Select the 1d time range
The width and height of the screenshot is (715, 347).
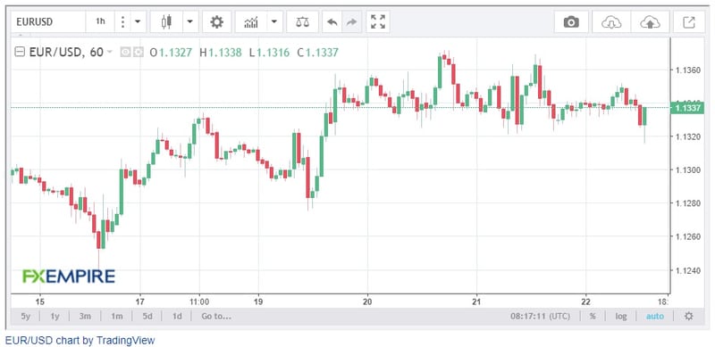coord(176,316)
